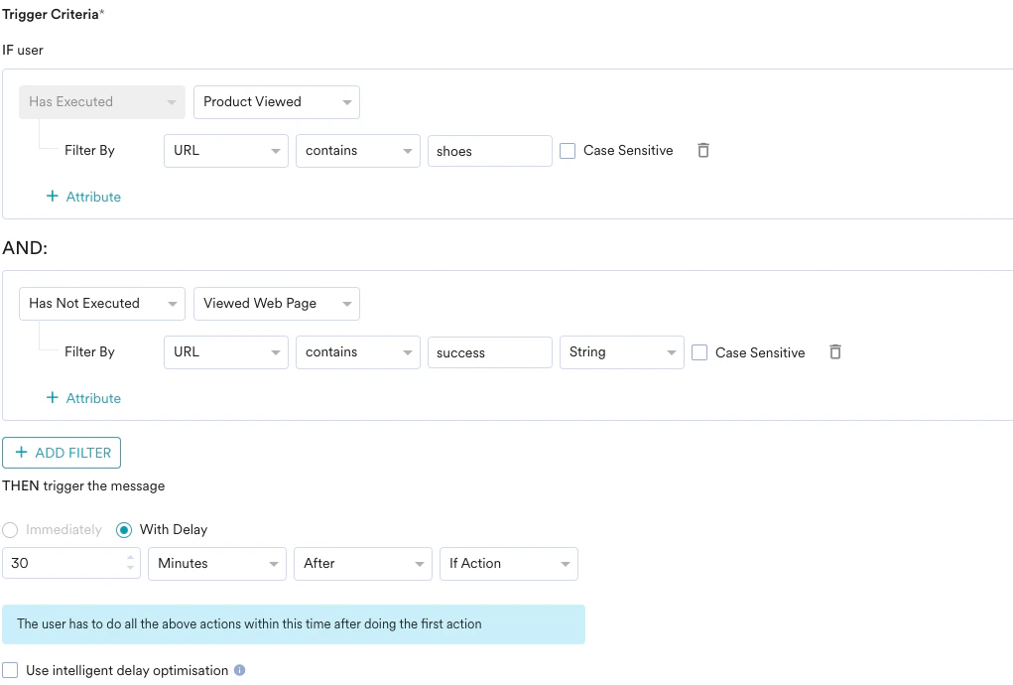The width and height of the screenshot is (1013, 685).
Task: Select the Immediately radio button
Action: 10,529
